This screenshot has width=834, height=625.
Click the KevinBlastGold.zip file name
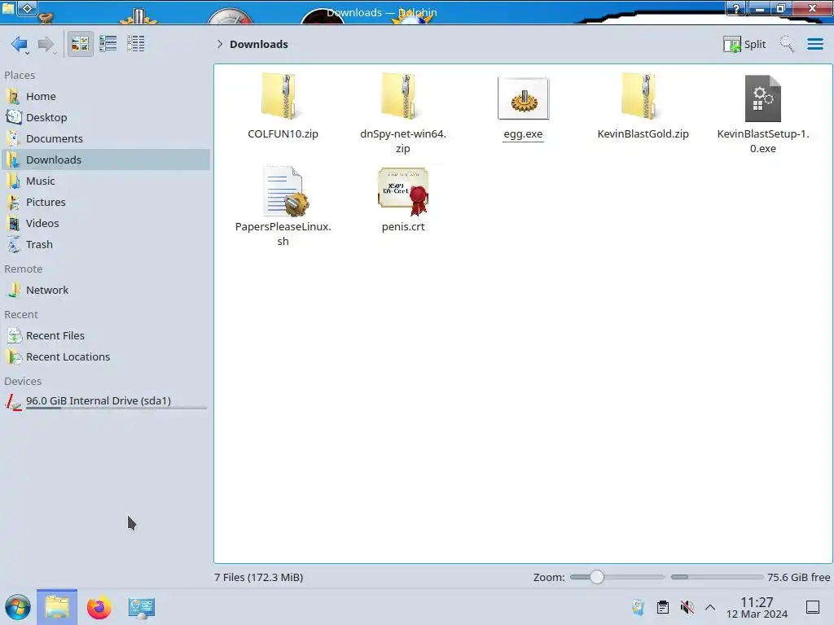coord(643,134)
